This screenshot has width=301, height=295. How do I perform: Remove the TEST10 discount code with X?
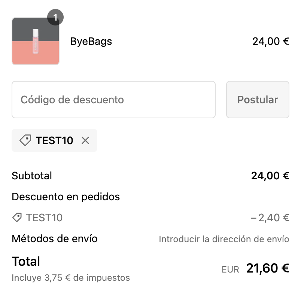point(85,140)
